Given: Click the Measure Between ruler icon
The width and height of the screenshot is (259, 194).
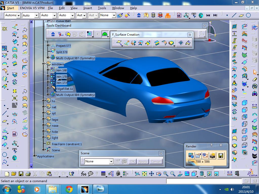Looking at the screenshot, I should (230, 173).
